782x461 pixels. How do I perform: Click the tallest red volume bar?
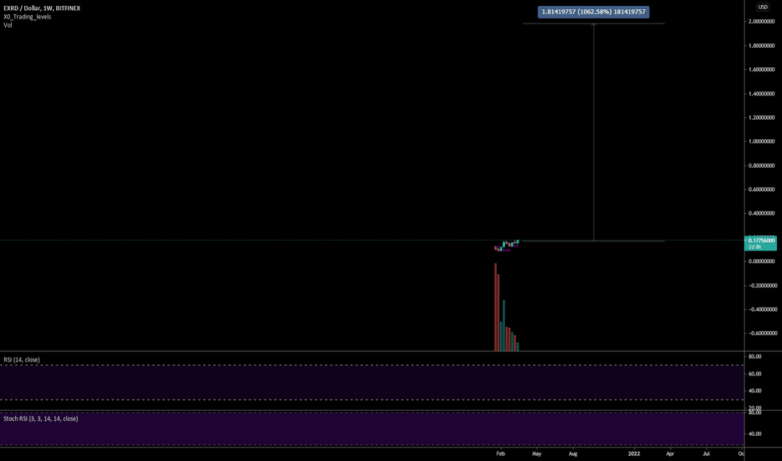point(495,307)
